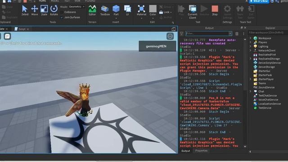288x162 pixels.
Task: Expand the StarterPlayer node
Action: coord(250,79)
